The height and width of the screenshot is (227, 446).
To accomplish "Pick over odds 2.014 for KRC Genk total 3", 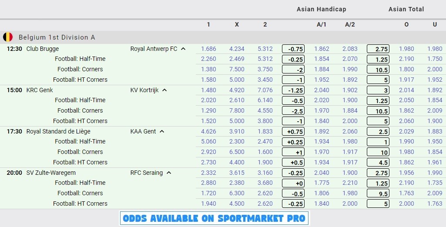I will click(x=406, y=90).
